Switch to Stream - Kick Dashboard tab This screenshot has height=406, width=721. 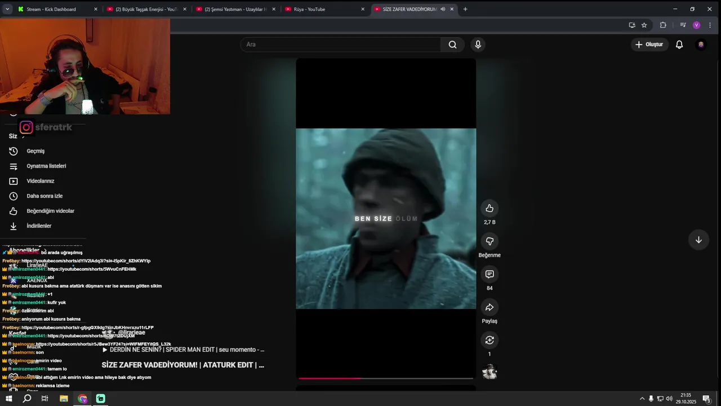[51, 9]
